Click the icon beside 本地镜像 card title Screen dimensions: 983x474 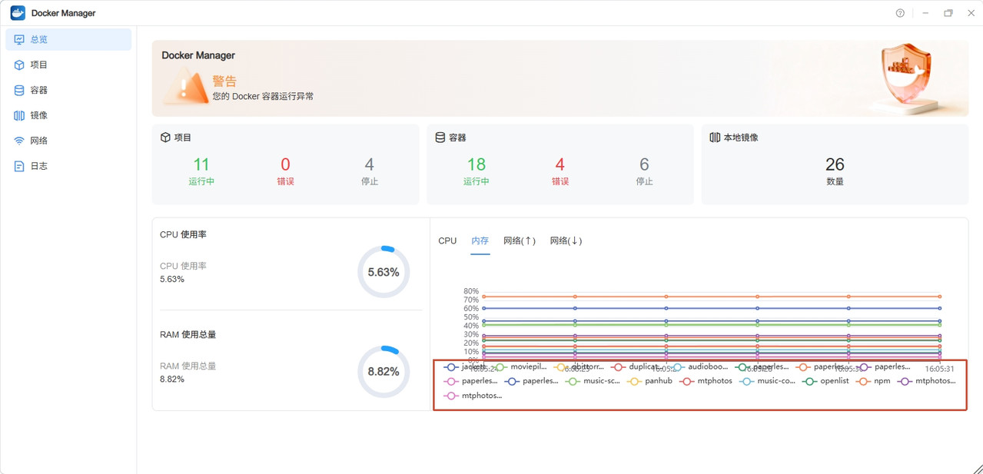point(715,138)
